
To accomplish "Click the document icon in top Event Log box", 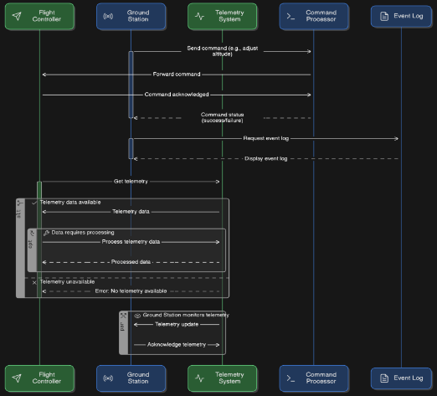I will click(x=384, y=17).
